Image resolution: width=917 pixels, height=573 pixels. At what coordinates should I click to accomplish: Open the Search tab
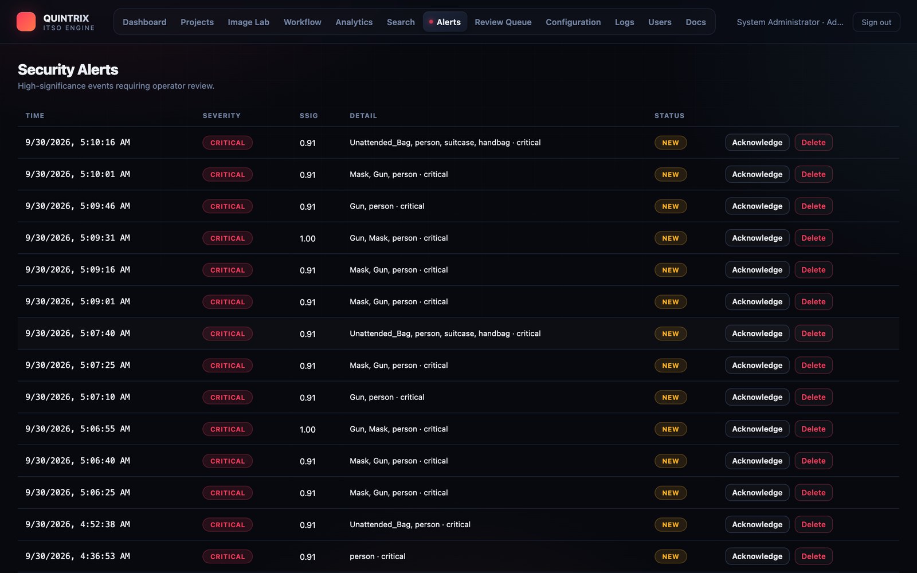pos(401,22)
